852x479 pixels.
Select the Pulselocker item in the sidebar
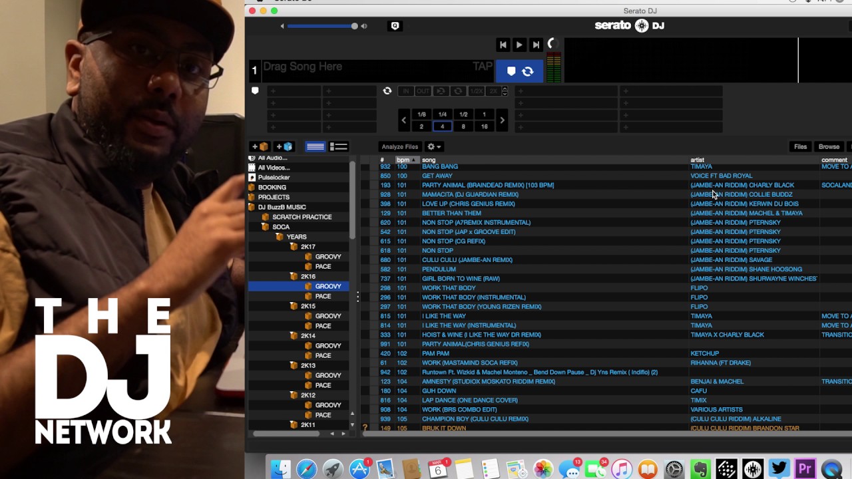274,178
